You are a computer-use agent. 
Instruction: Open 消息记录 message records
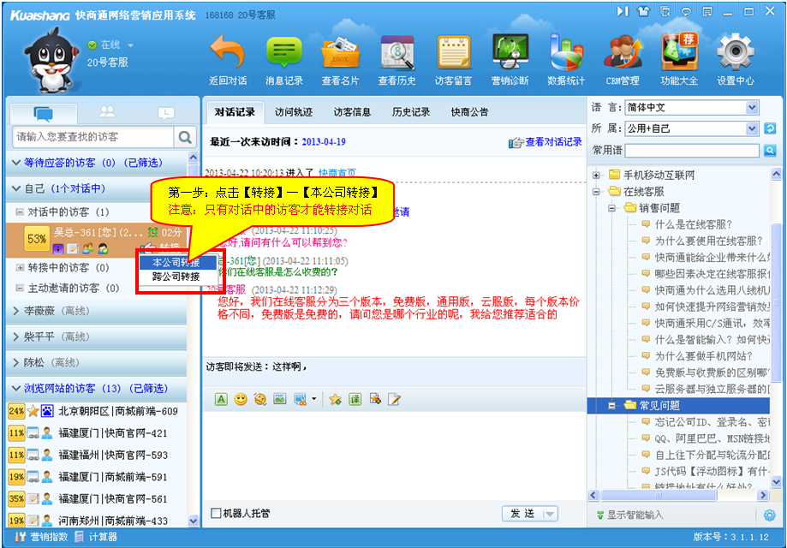tap(283, 57)
